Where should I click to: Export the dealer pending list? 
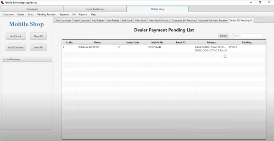[x=223, y=36]
